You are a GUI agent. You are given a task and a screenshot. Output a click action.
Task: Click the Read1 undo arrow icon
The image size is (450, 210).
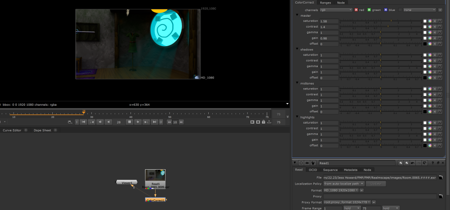(x=412, y=163)
